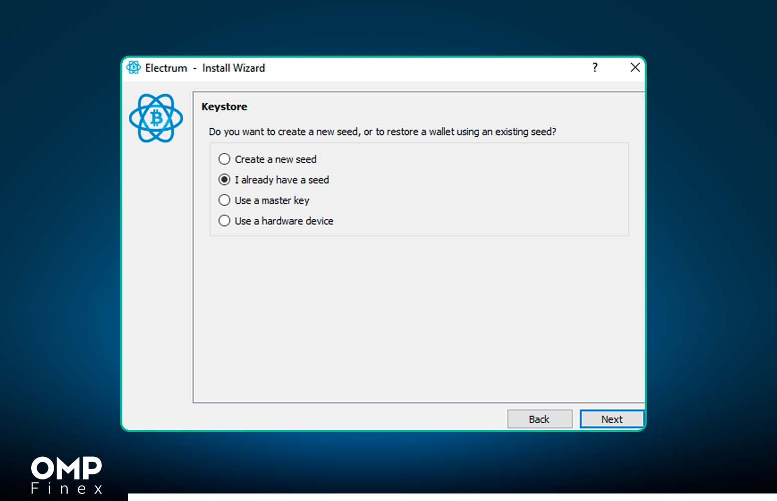The height and width of the screenshot is (501, 777).
Task: Close the Install Wizard window
Action: pos(635,67)
